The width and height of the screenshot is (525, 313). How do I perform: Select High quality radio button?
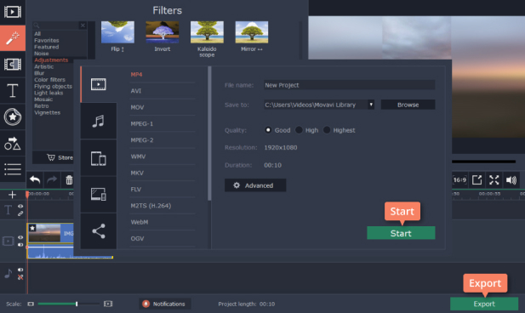[x=299, y=130]
